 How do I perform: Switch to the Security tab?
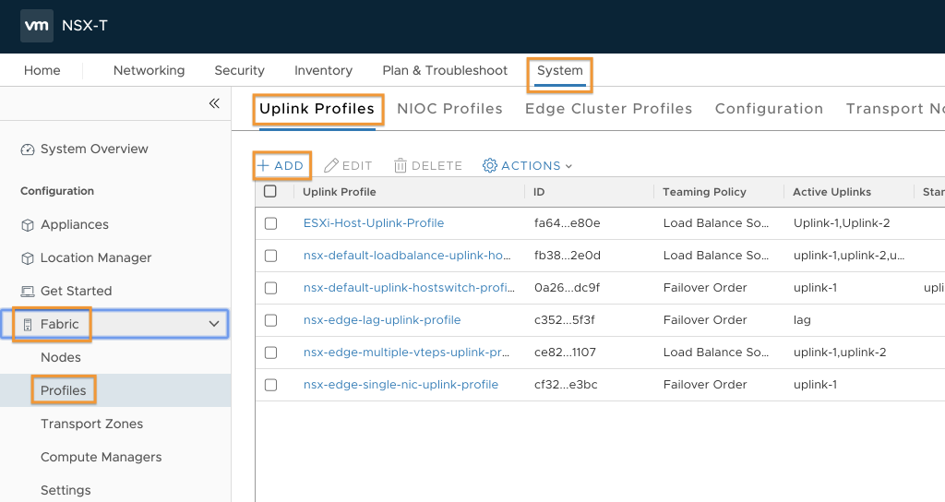coord(239,70)
